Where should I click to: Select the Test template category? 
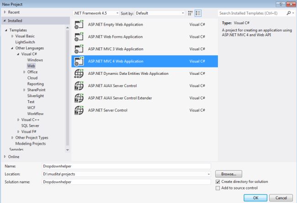tap(31, 102)
